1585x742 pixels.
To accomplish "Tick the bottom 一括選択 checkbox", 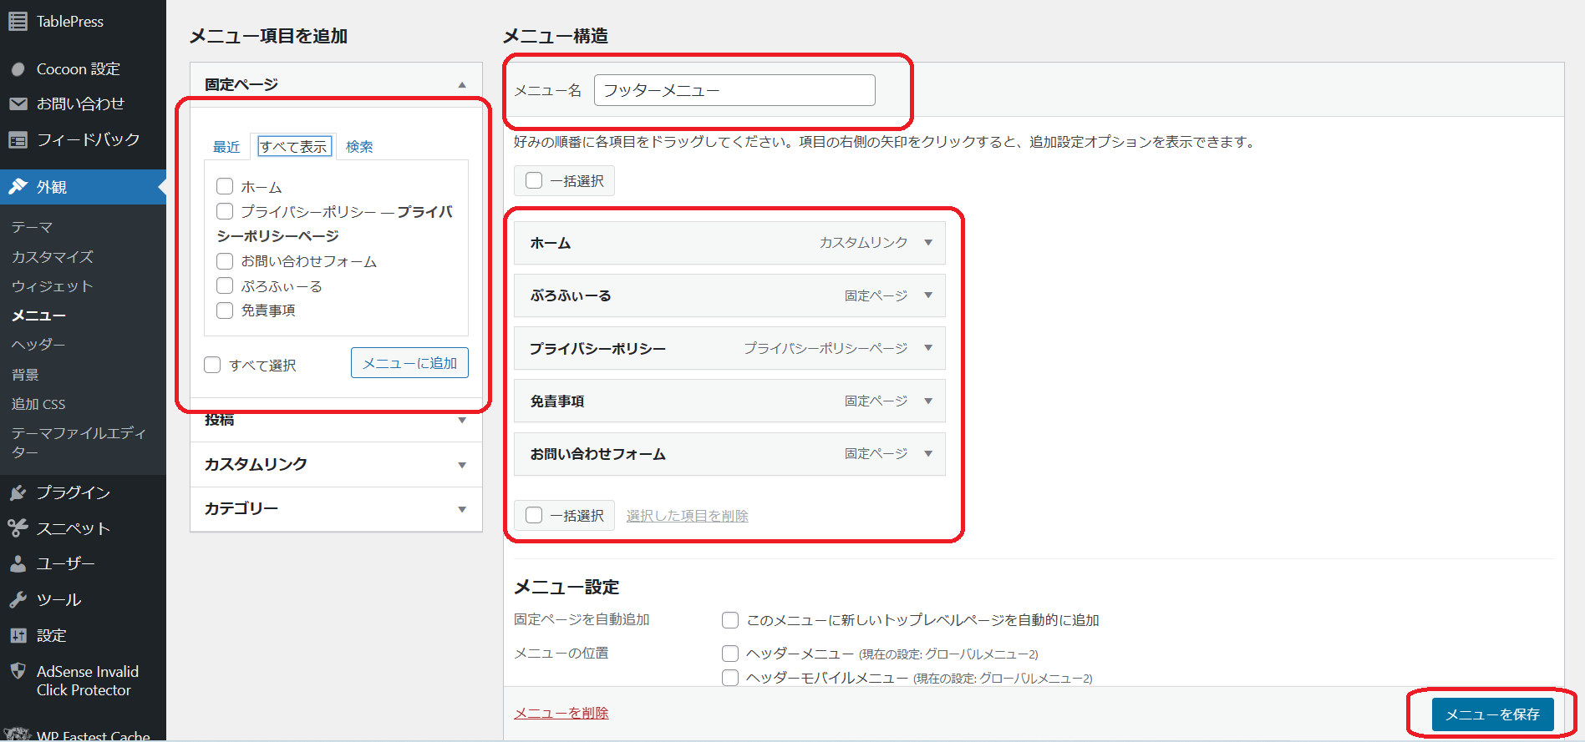I will coord(534,515).
